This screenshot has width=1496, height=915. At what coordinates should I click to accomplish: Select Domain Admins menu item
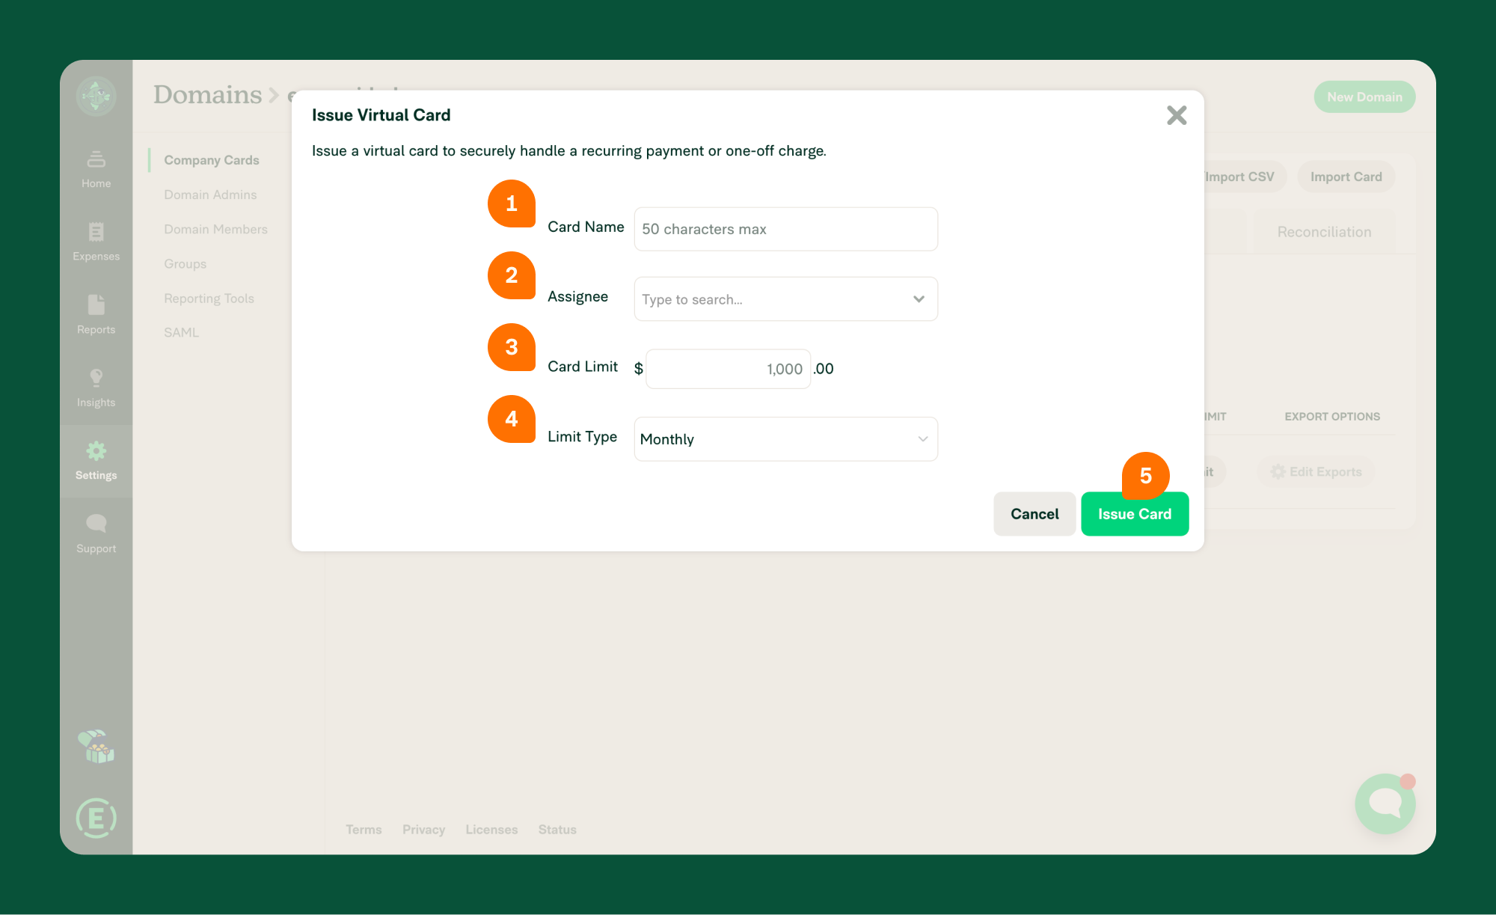(210, 195)
